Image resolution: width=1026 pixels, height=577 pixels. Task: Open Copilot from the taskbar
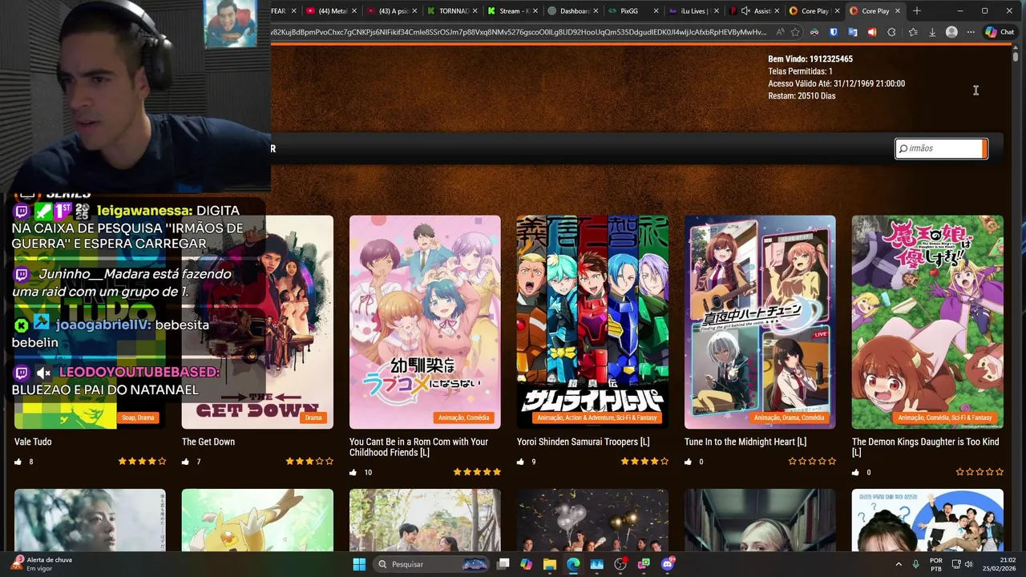click(x=526, y=564)
